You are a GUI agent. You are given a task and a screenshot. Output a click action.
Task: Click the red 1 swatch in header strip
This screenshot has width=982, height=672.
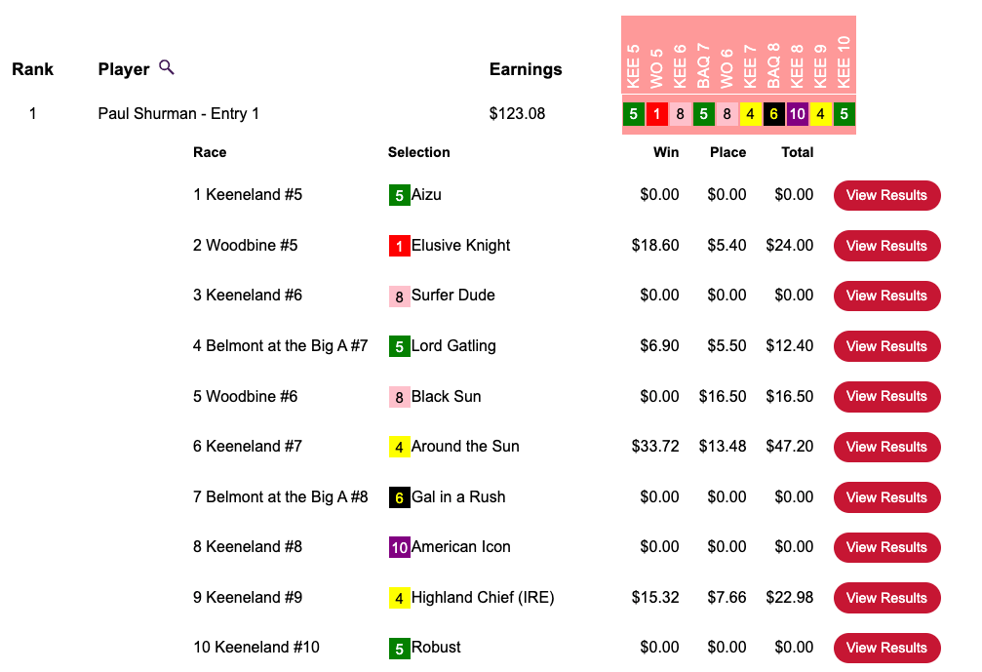[x=656, y=114]
